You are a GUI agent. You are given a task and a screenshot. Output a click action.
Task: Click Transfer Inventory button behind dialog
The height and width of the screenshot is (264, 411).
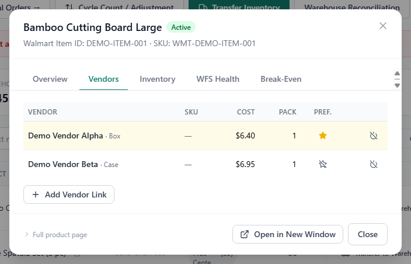click(x=239, y=6)
